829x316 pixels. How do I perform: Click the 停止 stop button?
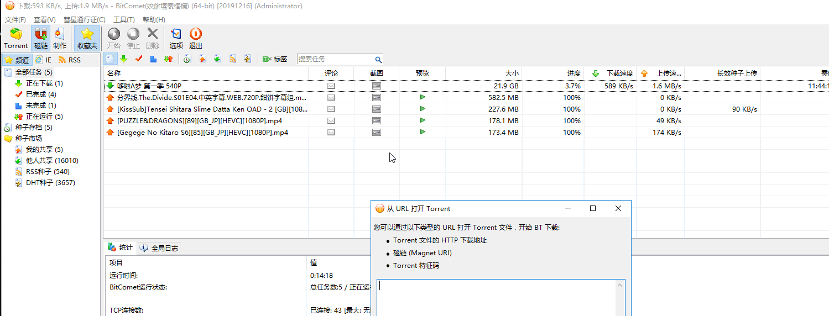click(133, 38)
